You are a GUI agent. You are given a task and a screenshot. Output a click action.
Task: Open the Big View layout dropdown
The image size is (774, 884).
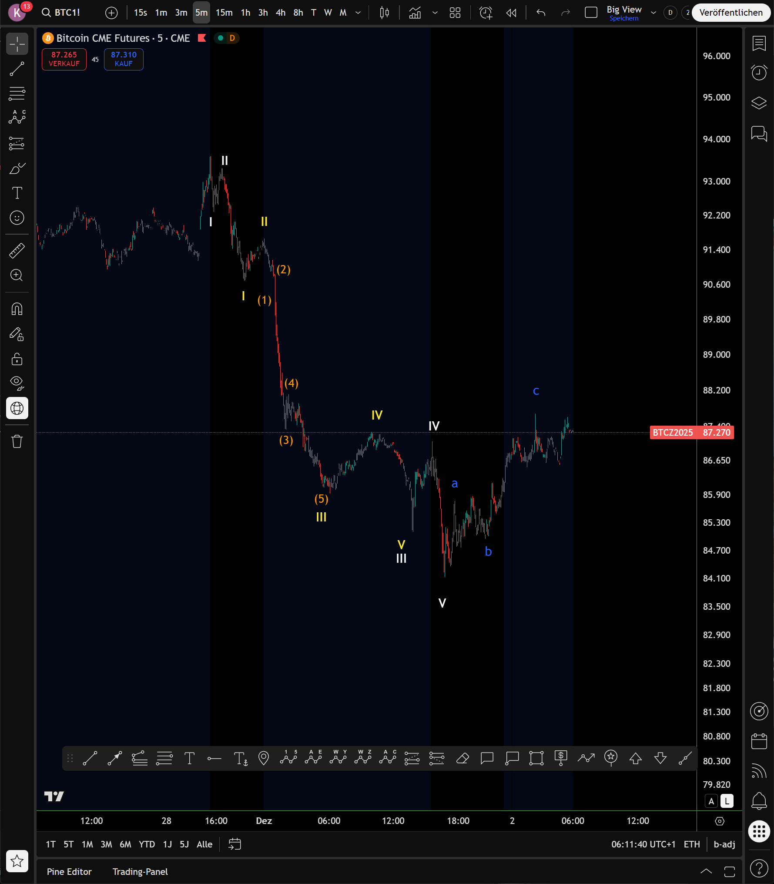tap(653, 13)
